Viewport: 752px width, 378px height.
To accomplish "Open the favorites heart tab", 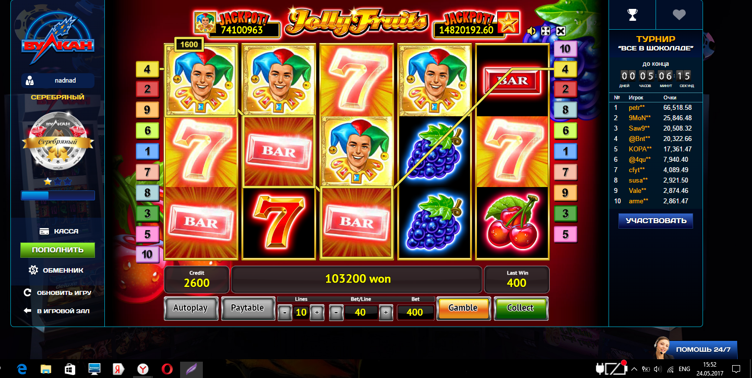I will tap(679, 15).
